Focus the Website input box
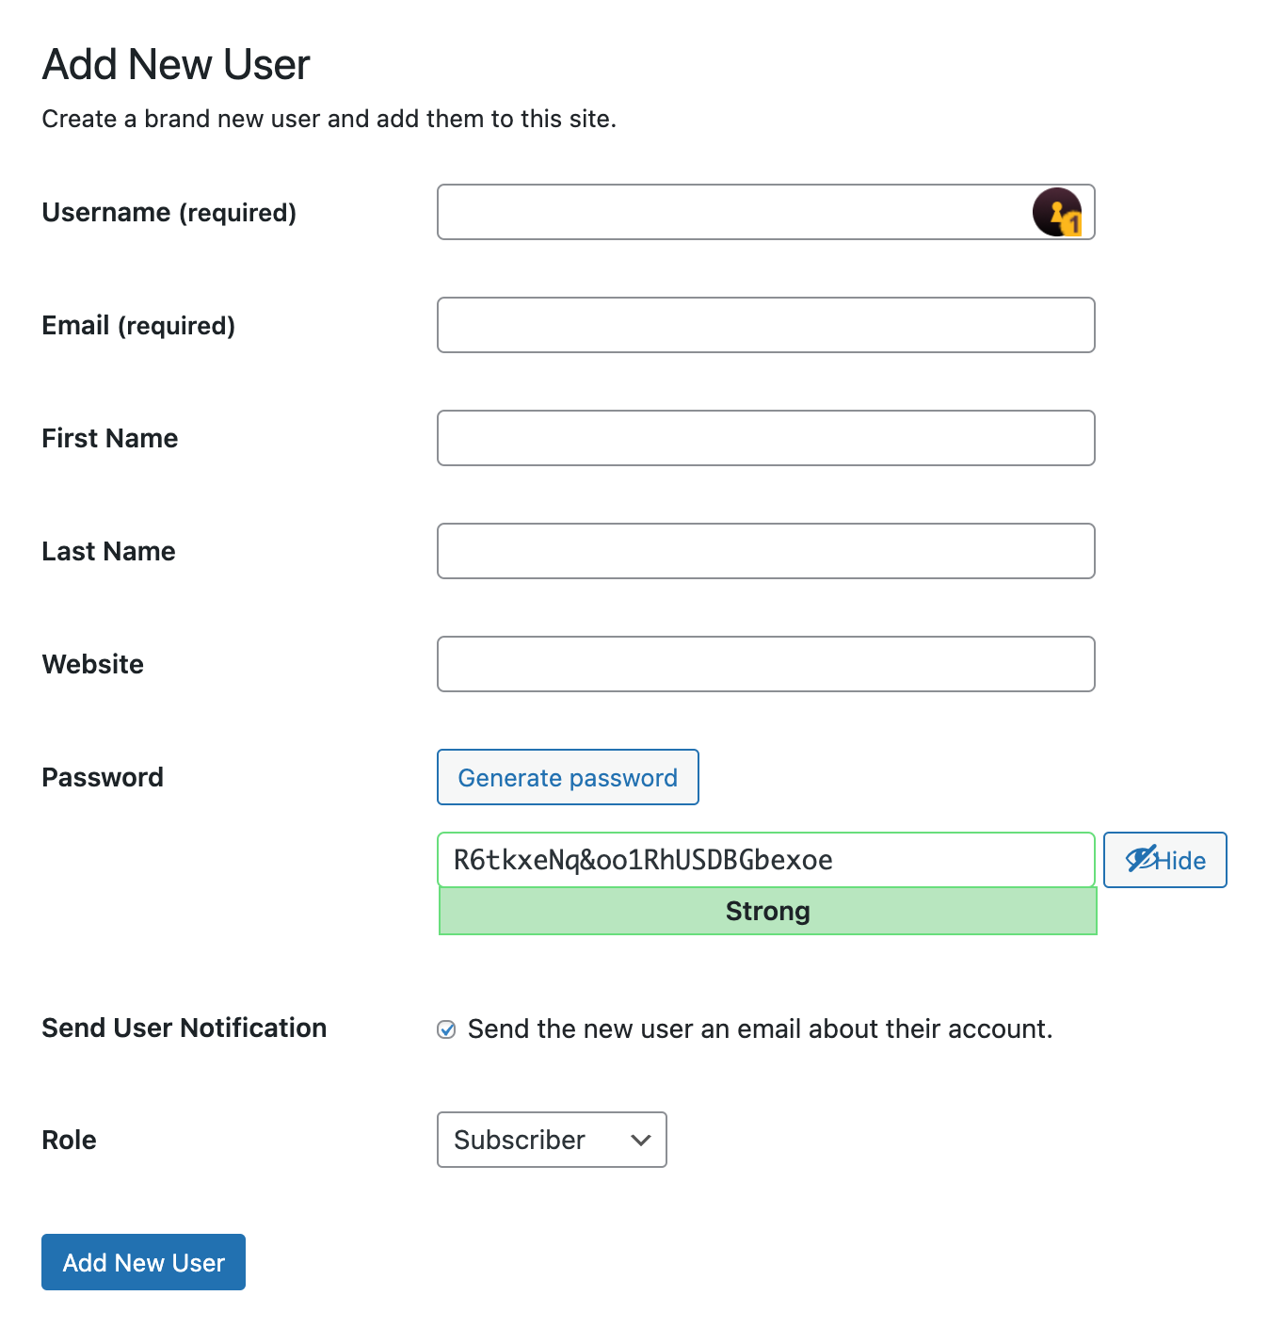The image size is (1284, 1328). (765, 664)
